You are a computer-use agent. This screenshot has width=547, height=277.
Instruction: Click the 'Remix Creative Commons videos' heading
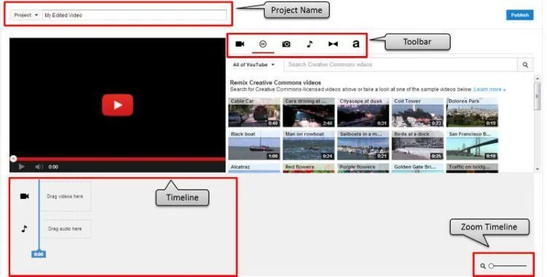click(x=275, y=82)
